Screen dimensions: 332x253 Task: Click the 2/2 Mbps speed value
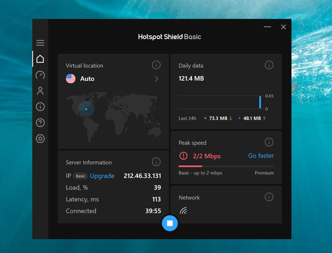(207, 156)
